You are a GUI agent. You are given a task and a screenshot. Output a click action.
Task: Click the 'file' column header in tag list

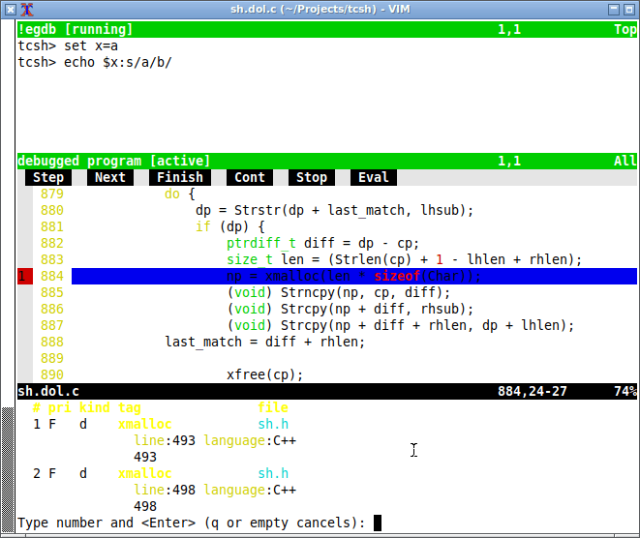point(273,407)
